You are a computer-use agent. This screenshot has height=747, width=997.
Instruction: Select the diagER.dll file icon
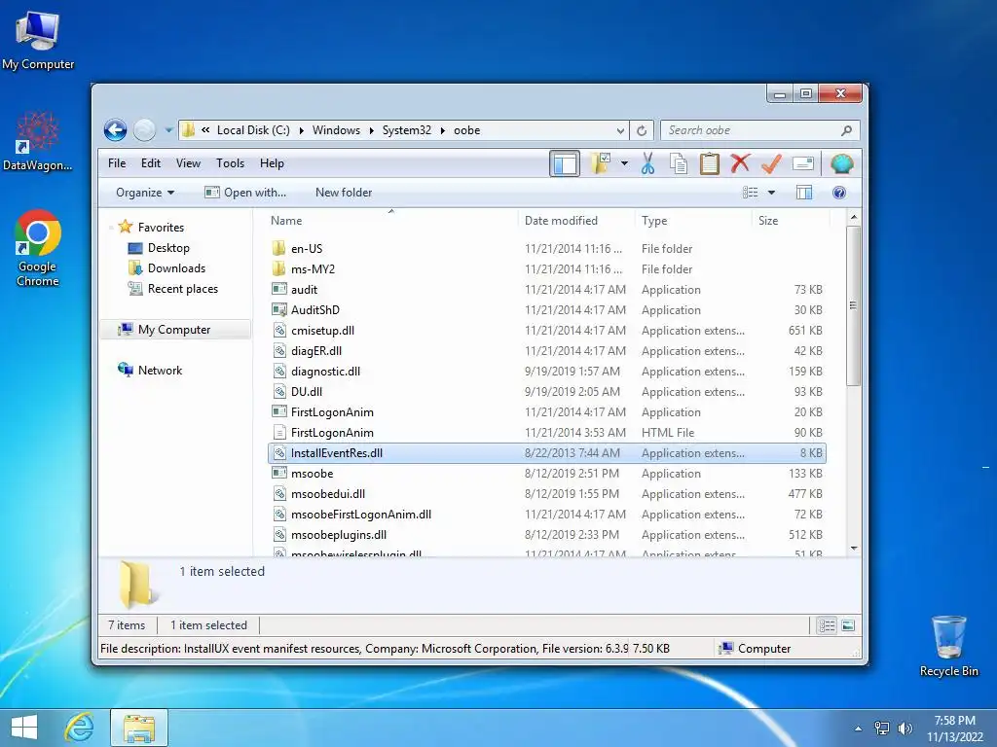click(x=279, y=350)
